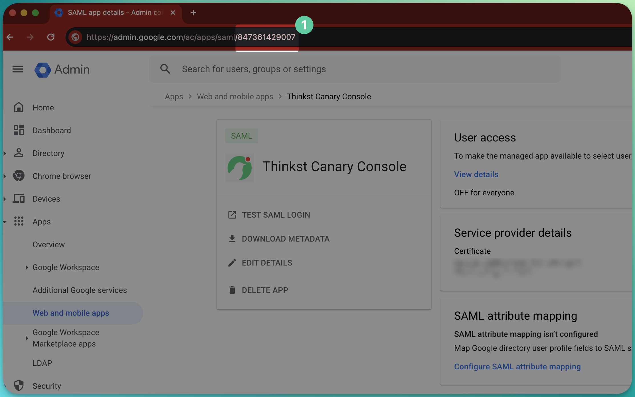635x397 pixels.
Task: Click the browser back arrow
Action: point(10,37)
